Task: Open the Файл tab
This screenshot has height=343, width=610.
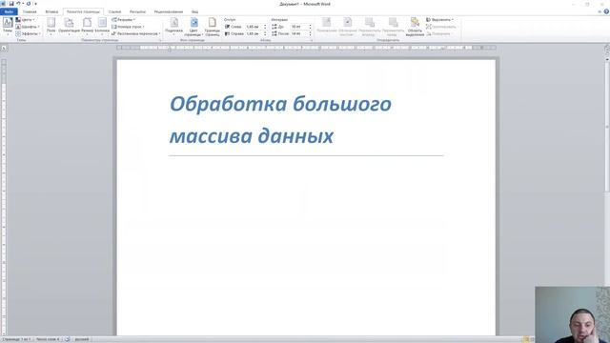Action: coord(9,11)
